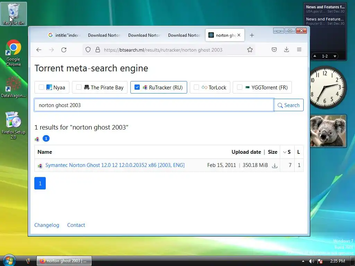Image resolution: width=355 pixels, height=266 pixels.
Task: Switch to the third Download Norton tab
Action: pos(184,35)
